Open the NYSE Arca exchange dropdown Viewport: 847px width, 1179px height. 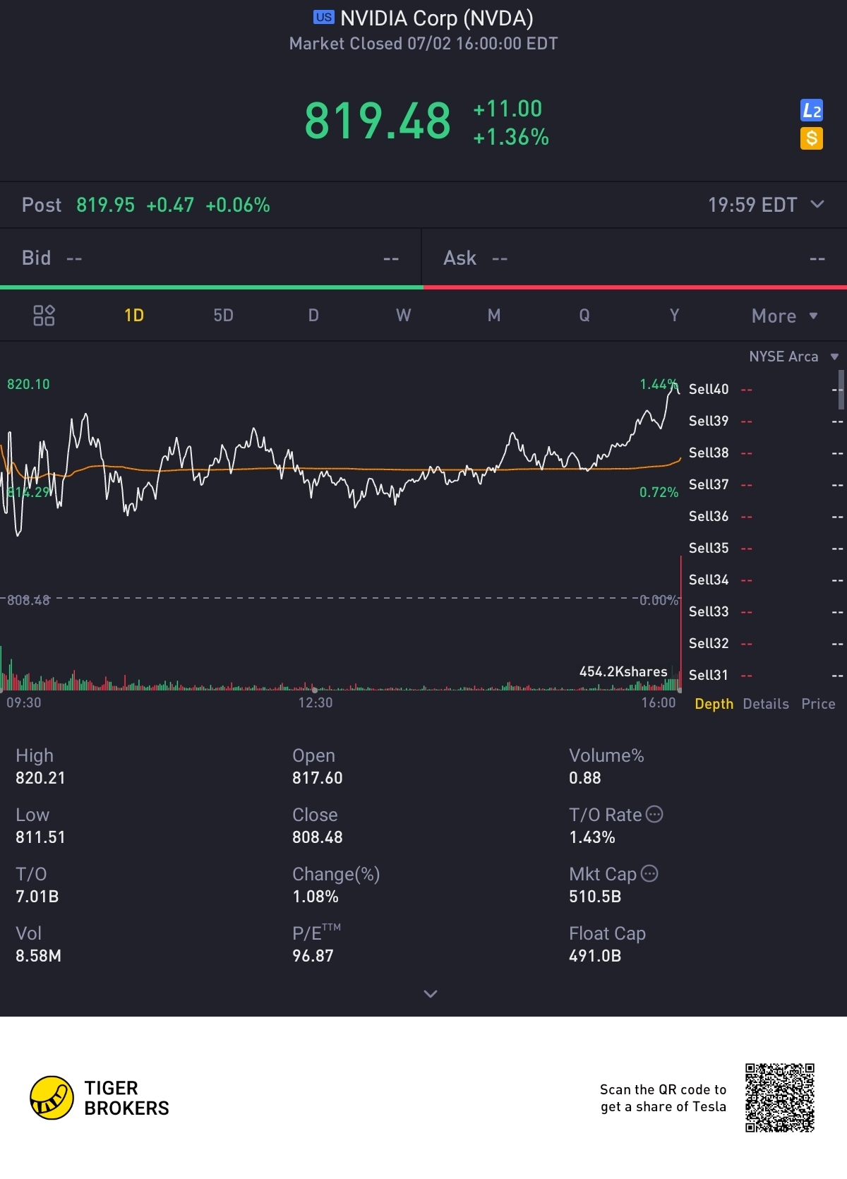click(x=793, y=357)
